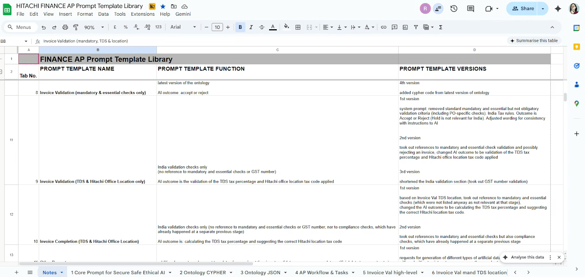Switch to the 2 Ontology CYPHER tab
Image resolution: width=585 pixels, height=277 pixels.
tap(206, 272)
